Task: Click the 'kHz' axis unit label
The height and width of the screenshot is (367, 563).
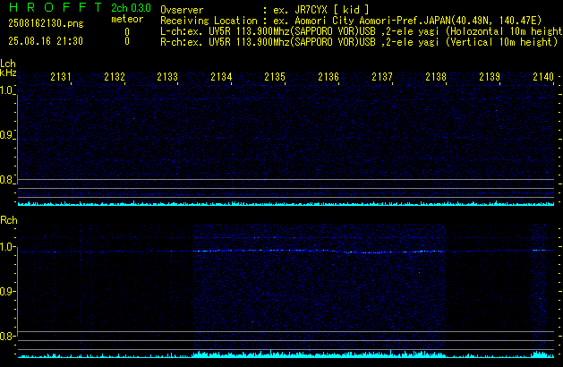Action: (x=8, y=73)
